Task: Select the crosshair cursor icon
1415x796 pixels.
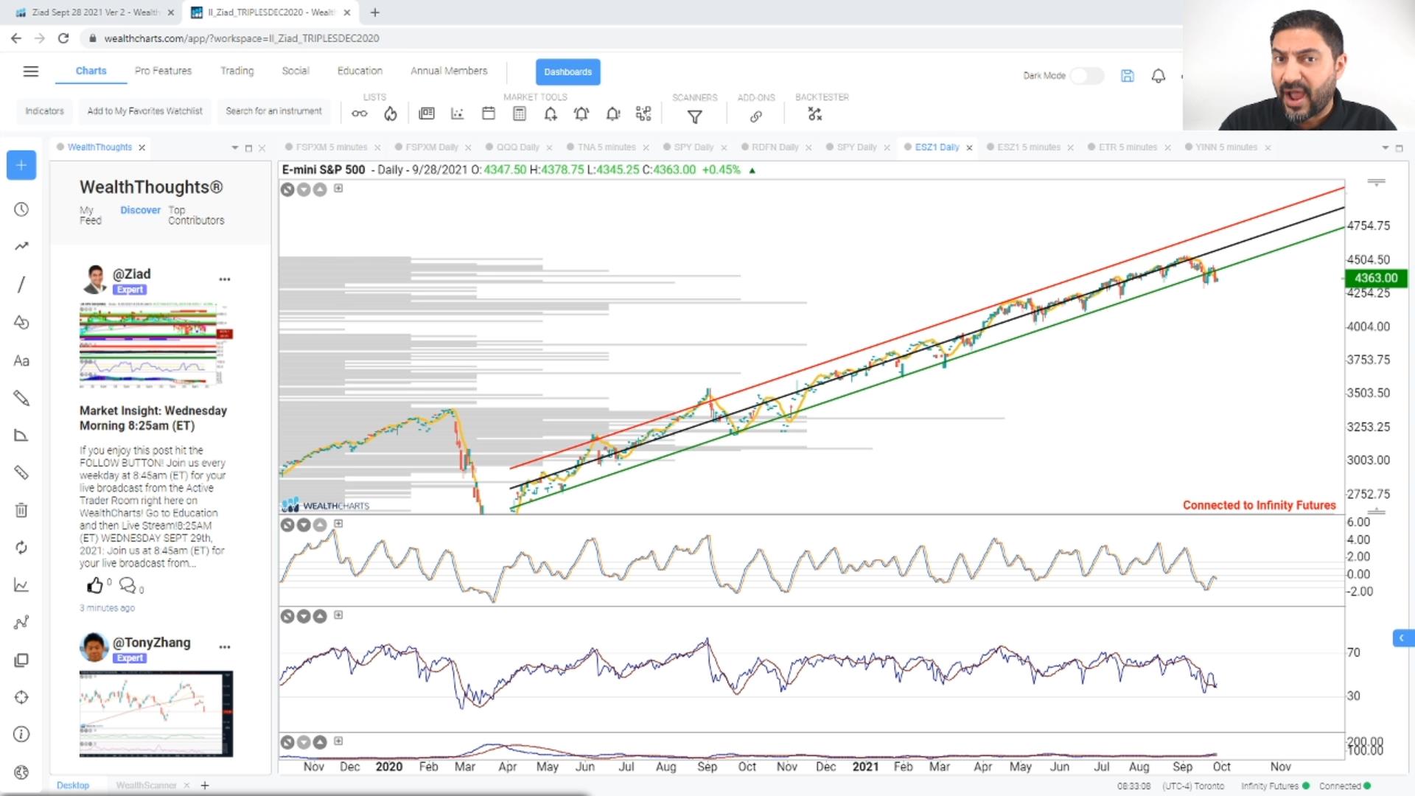Action: click(x=21, y=696)
